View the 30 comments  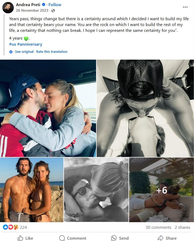pyautogui.click(x=158, y=227)
